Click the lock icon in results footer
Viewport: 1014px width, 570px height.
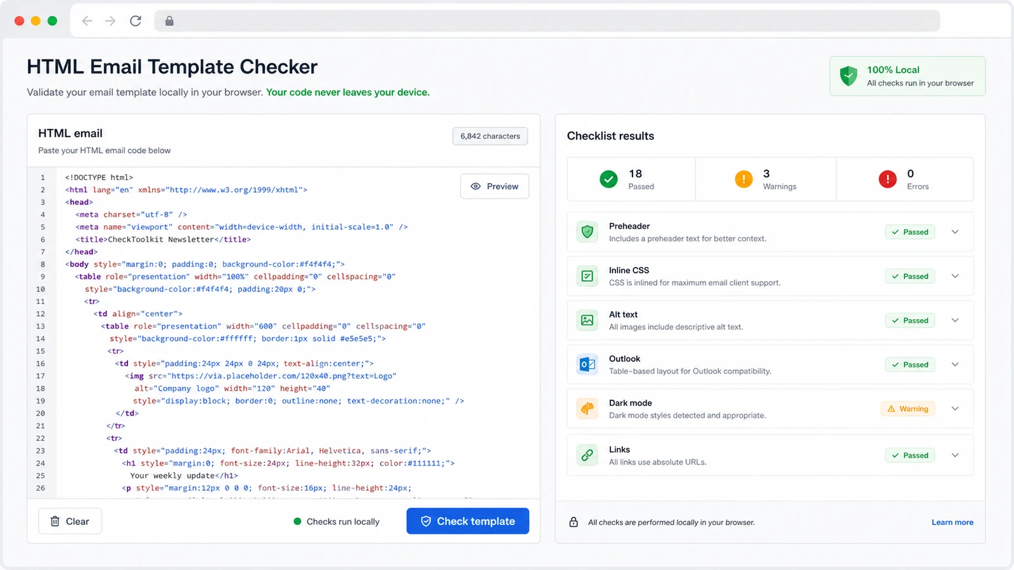[x=574, y=522]
